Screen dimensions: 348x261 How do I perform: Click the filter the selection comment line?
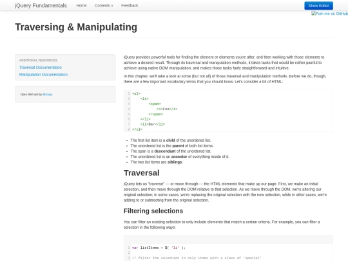pyautogui.click(x=197, y=258)
